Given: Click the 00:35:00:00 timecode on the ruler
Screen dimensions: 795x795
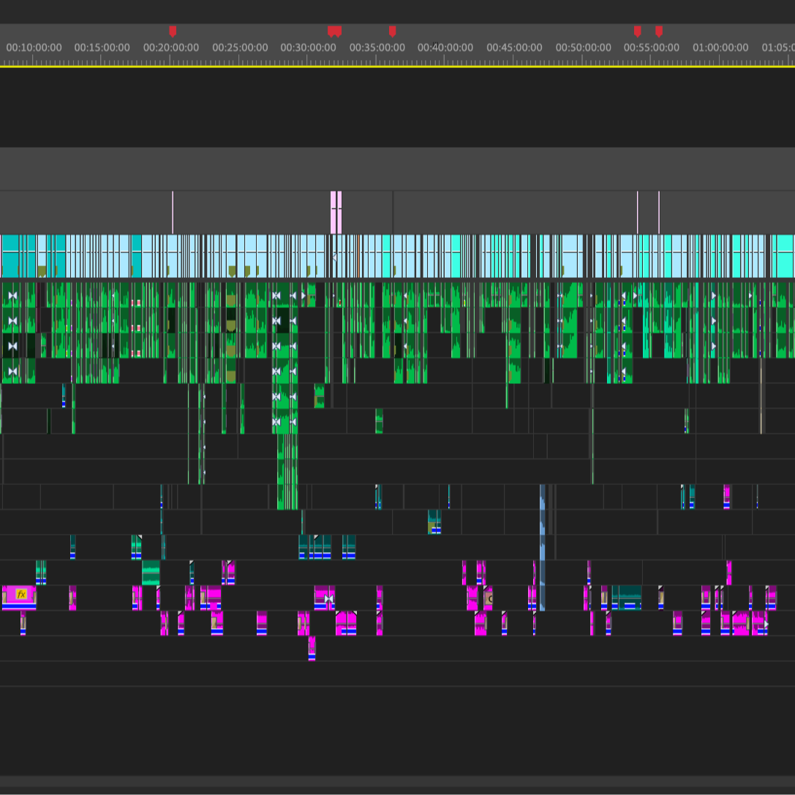Looking at the screenshot, I should pos(377,48).
